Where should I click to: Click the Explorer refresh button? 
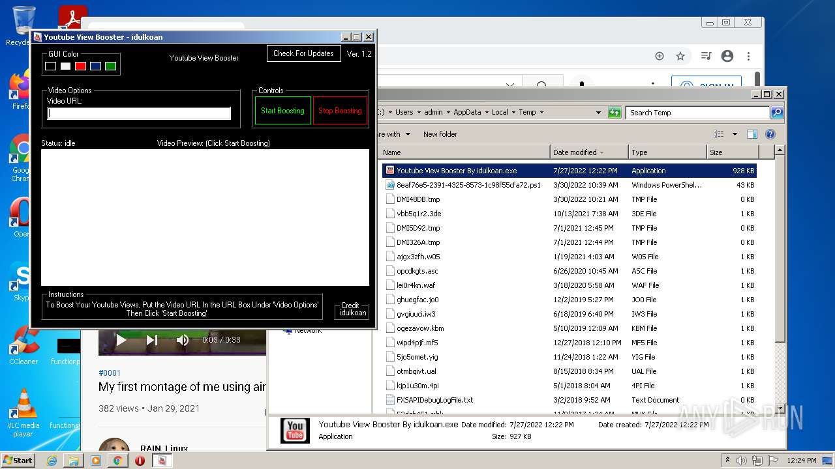tap(615, 113)
